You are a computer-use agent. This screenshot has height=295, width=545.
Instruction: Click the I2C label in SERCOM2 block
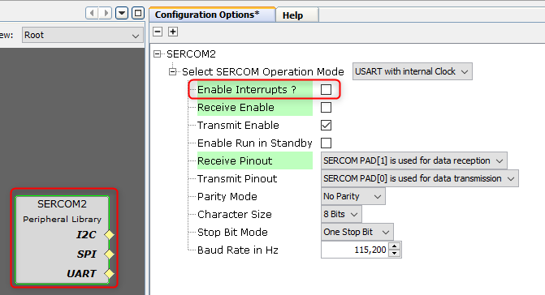[86, 235]
